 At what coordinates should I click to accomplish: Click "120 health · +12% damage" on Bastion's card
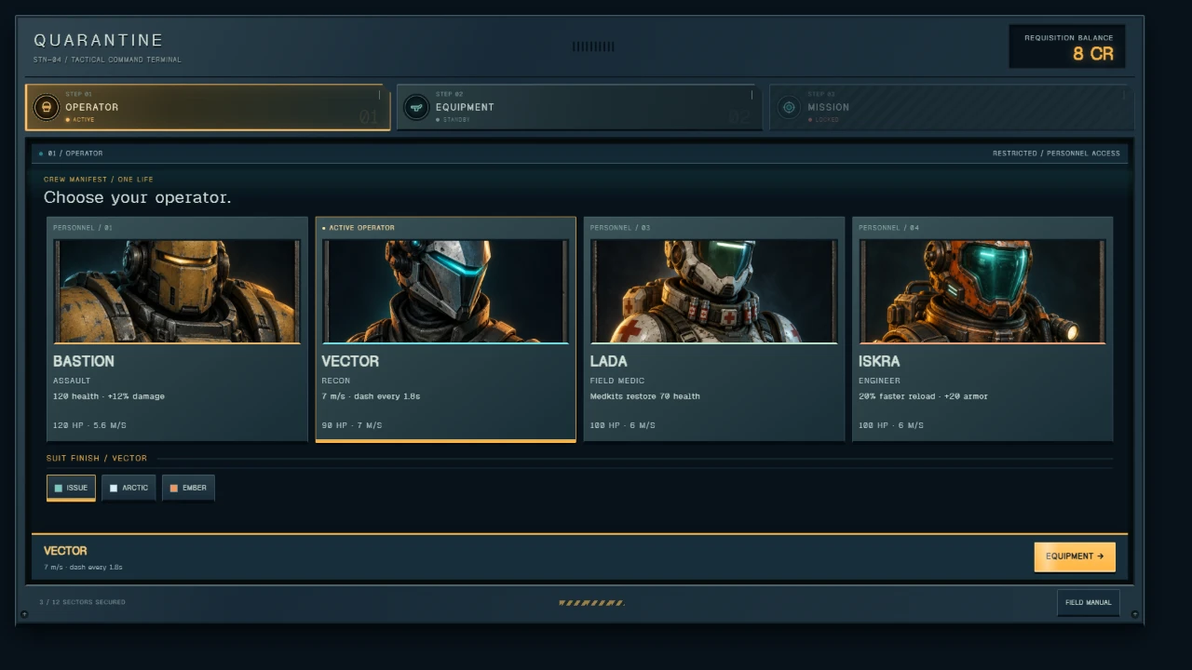tap(109, 396)
